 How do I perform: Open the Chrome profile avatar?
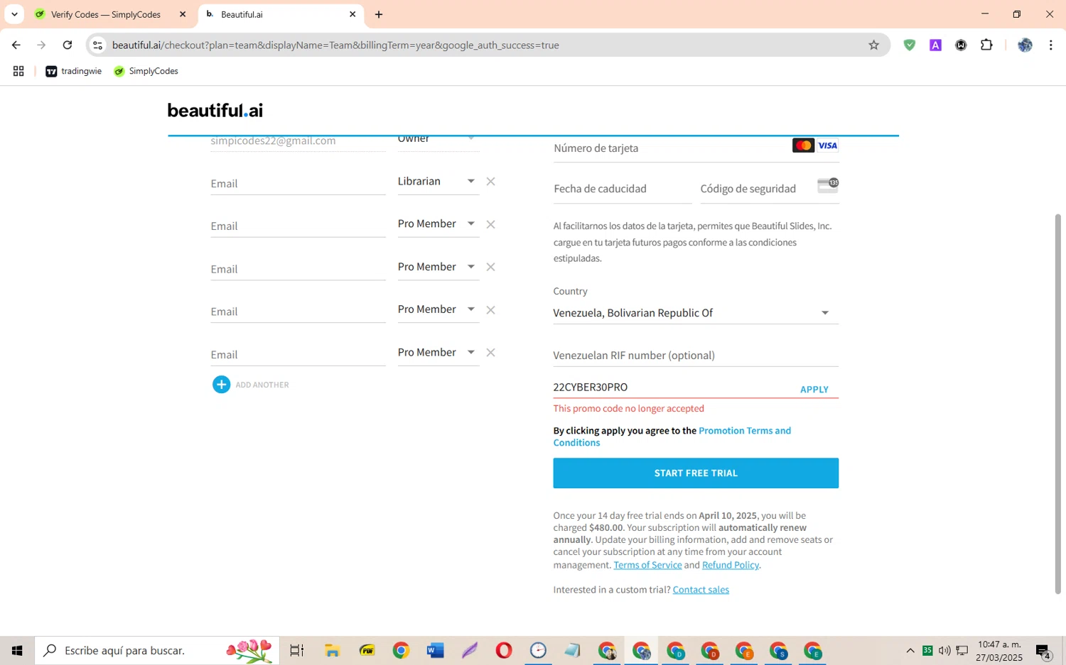(1025, 45)
